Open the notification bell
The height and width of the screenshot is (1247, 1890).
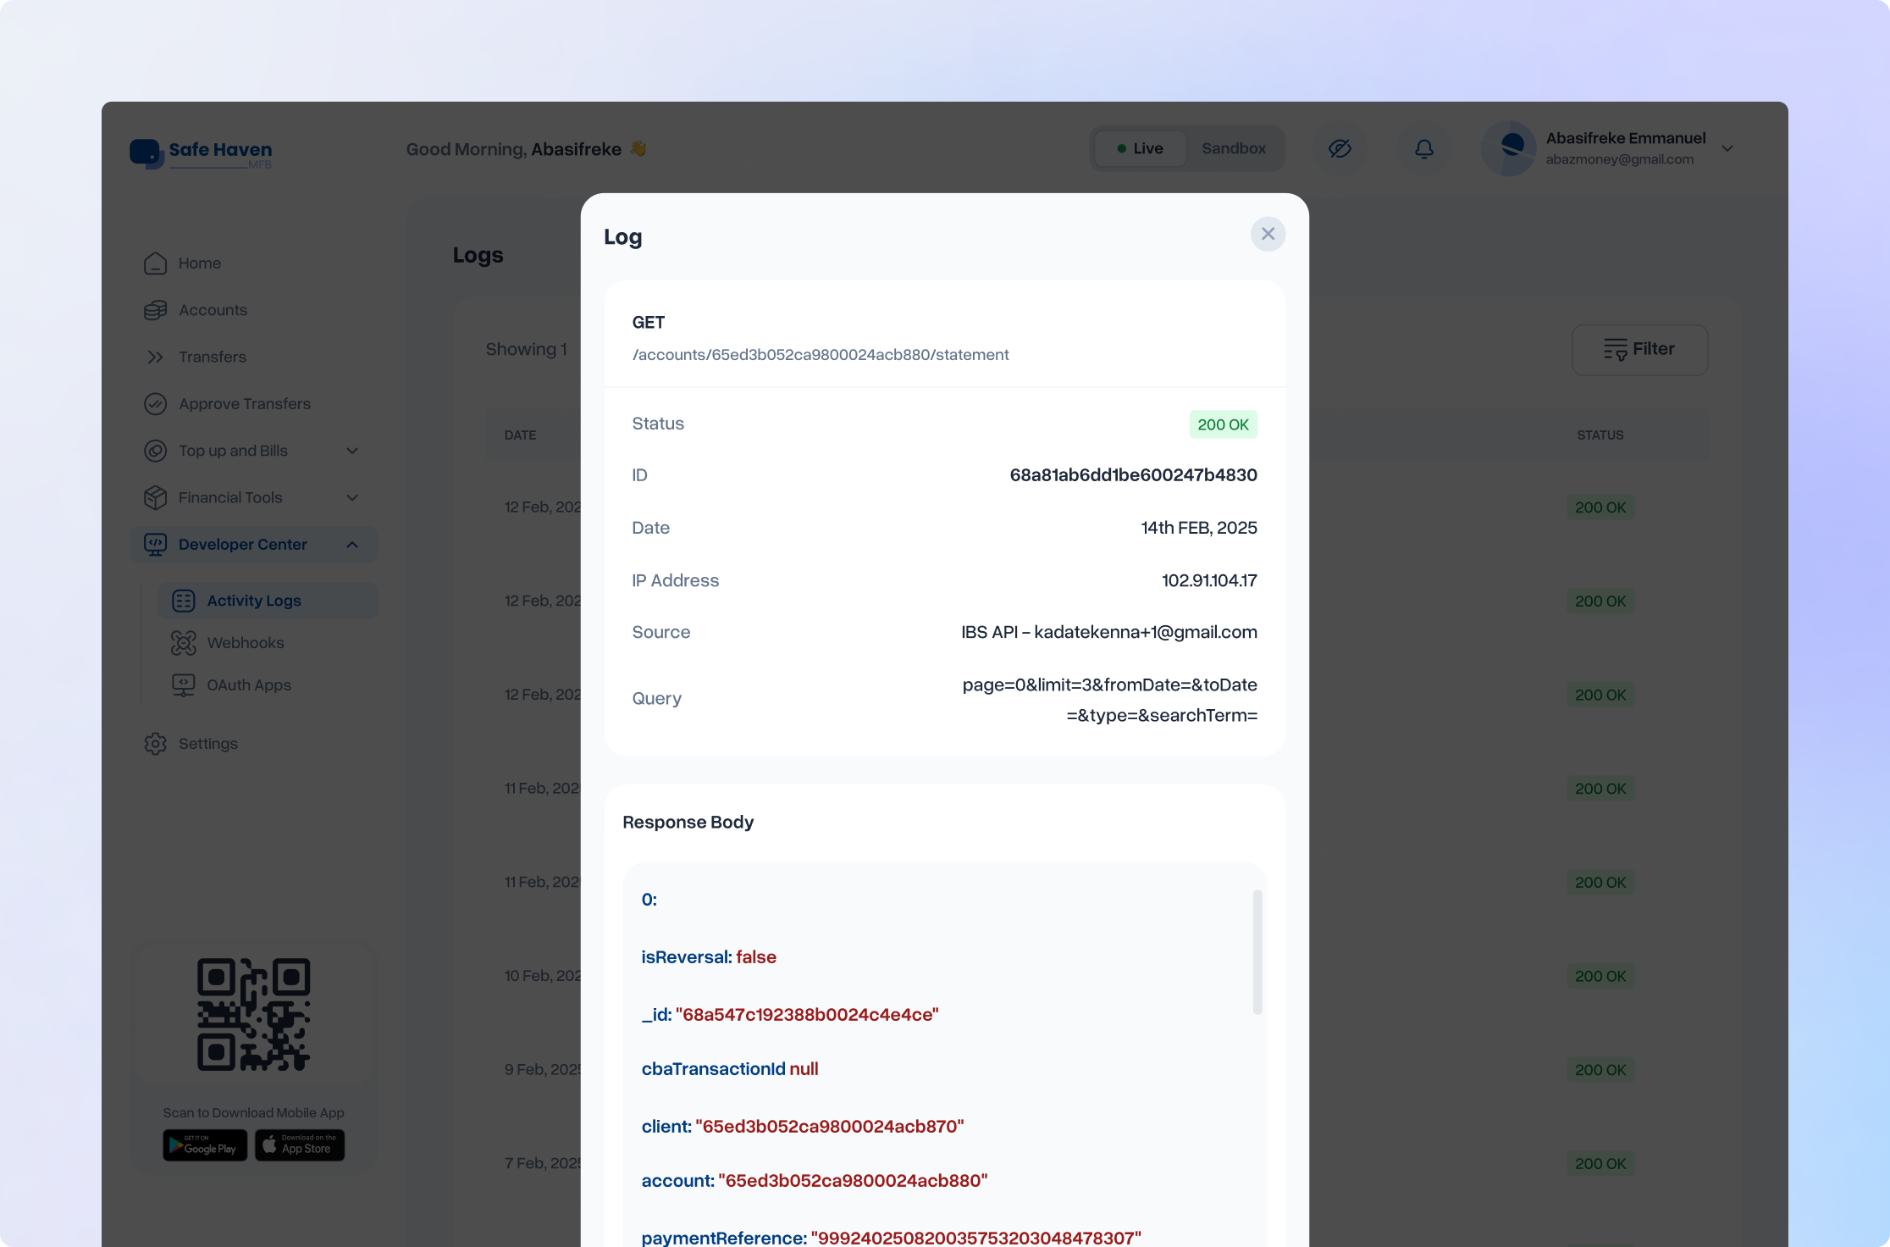click(1423, 148)
